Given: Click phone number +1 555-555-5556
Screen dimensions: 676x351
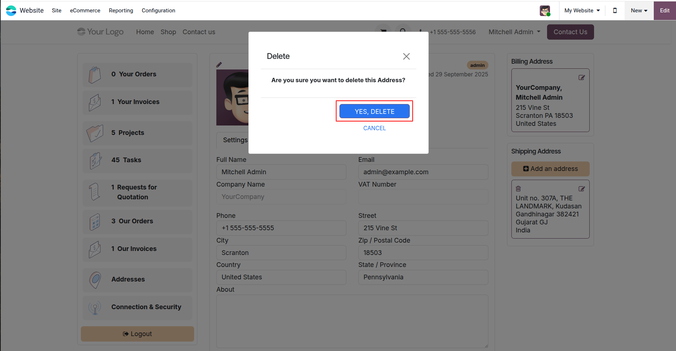Looking at the screenshot, I should (x=453, y=32).
